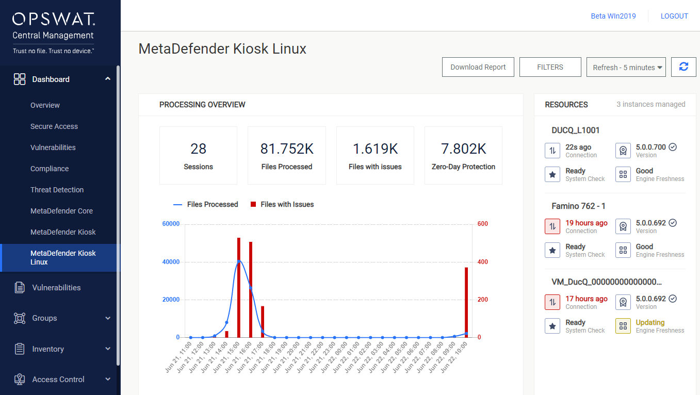The image size is (700, 395).
Task: Click the Vulnerabilities document icon
Action: coord(20,288)
